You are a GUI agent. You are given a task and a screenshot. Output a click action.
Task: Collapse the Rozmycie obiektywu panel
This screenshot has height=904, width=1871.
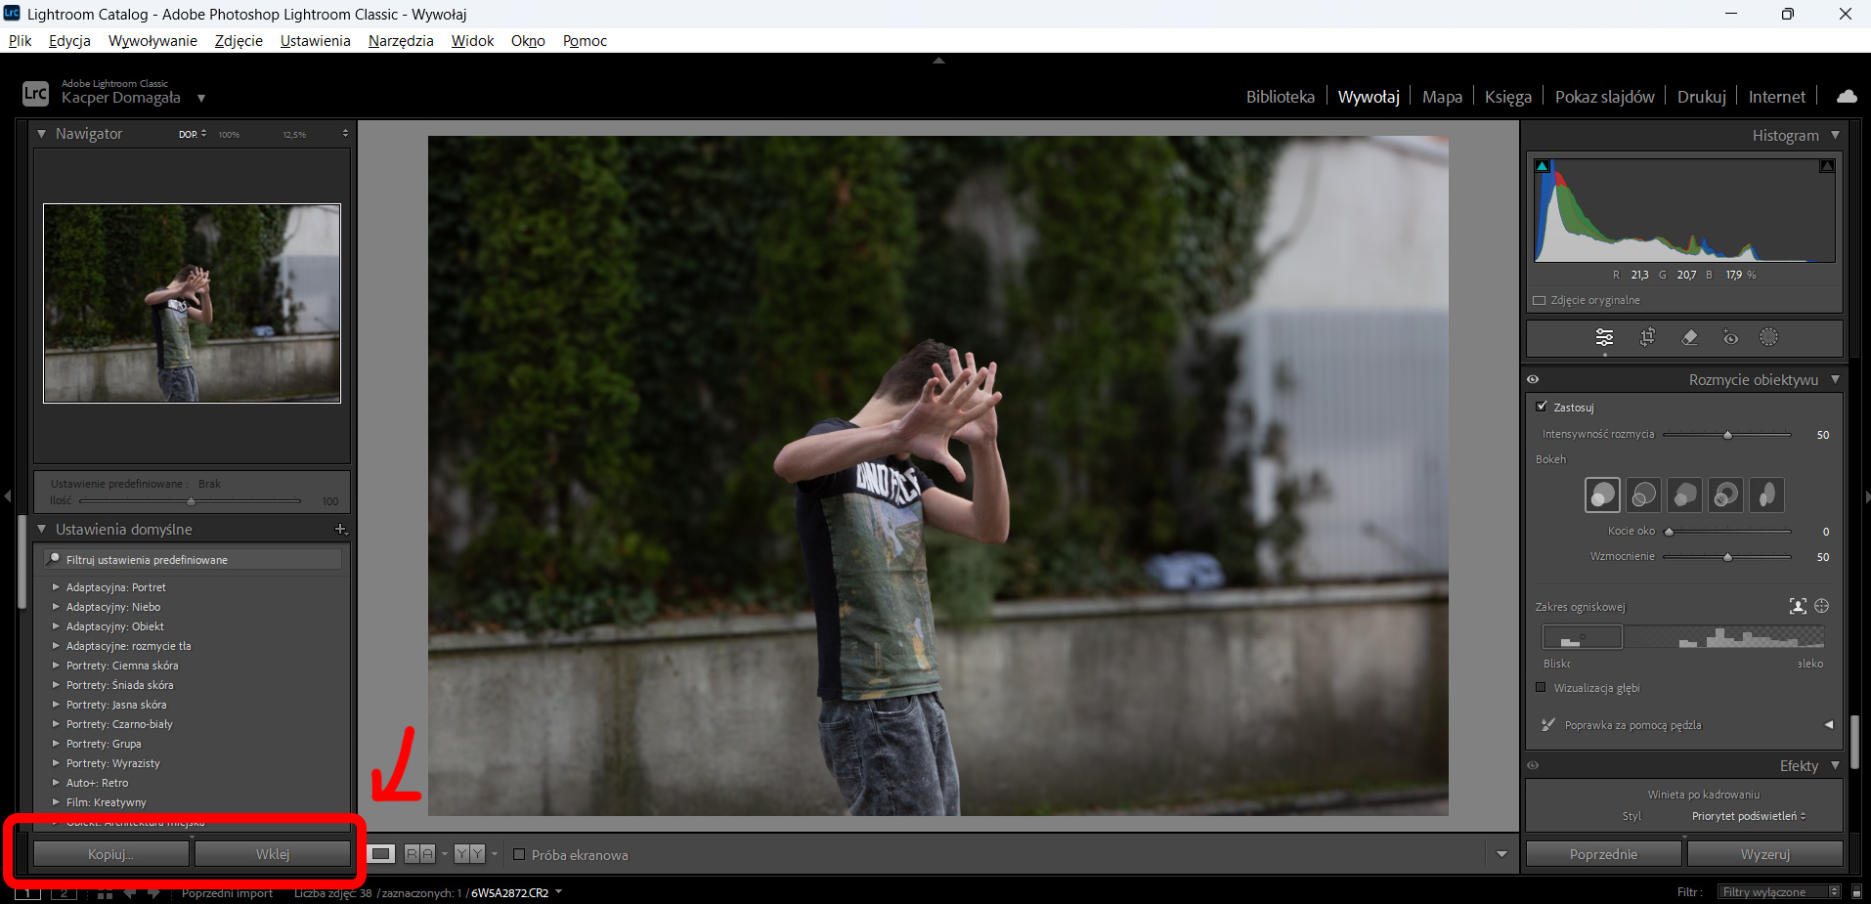coord(1835,379)
